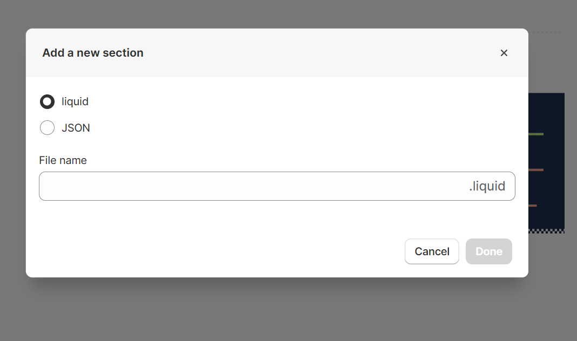Click the File name field label

tap(63, 160)
